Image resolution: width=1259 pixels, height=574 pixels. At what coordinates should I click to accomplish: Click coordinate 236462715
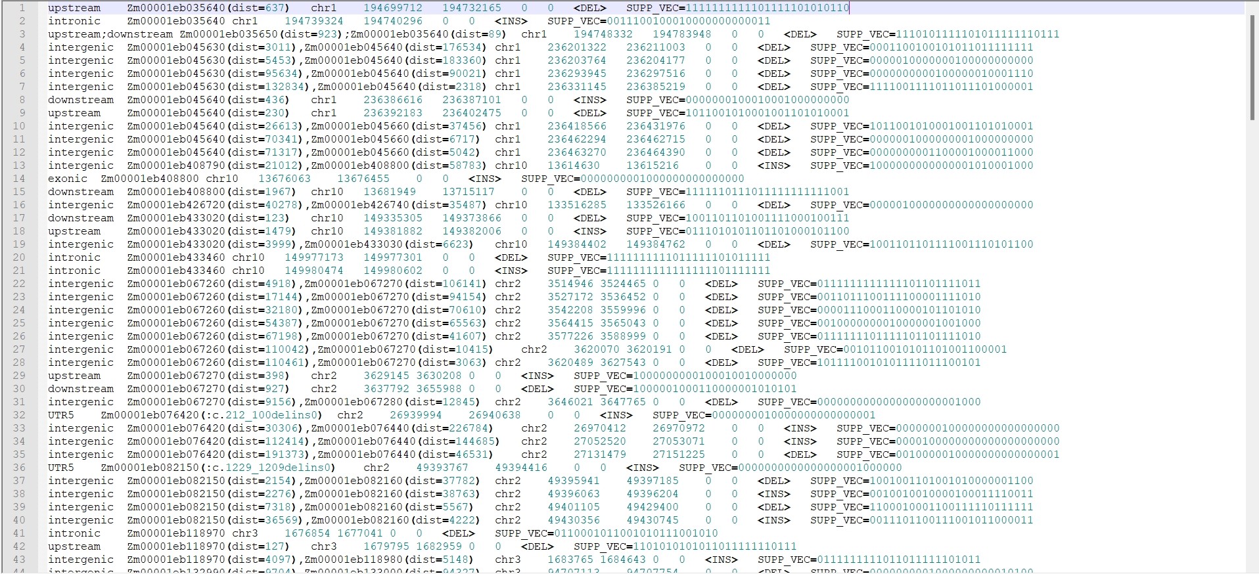tap(656, 139)
